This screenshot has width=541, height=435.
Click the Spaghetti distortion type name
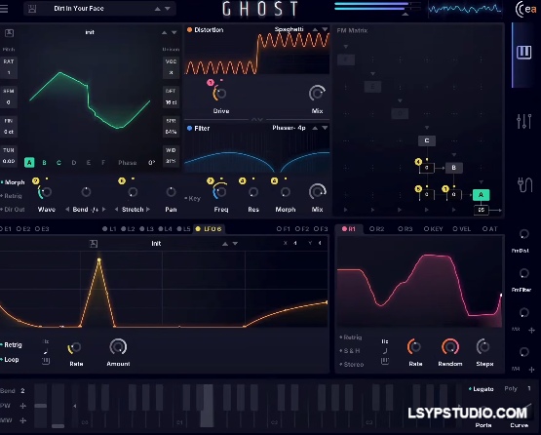290,29
